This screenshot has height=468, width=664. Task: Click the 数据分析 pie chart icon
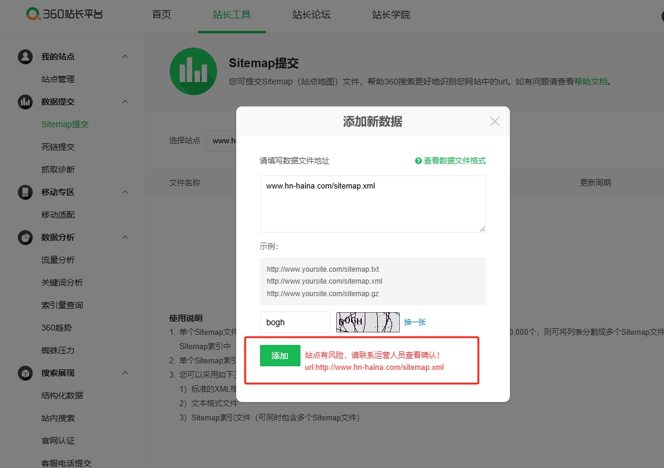25,237
